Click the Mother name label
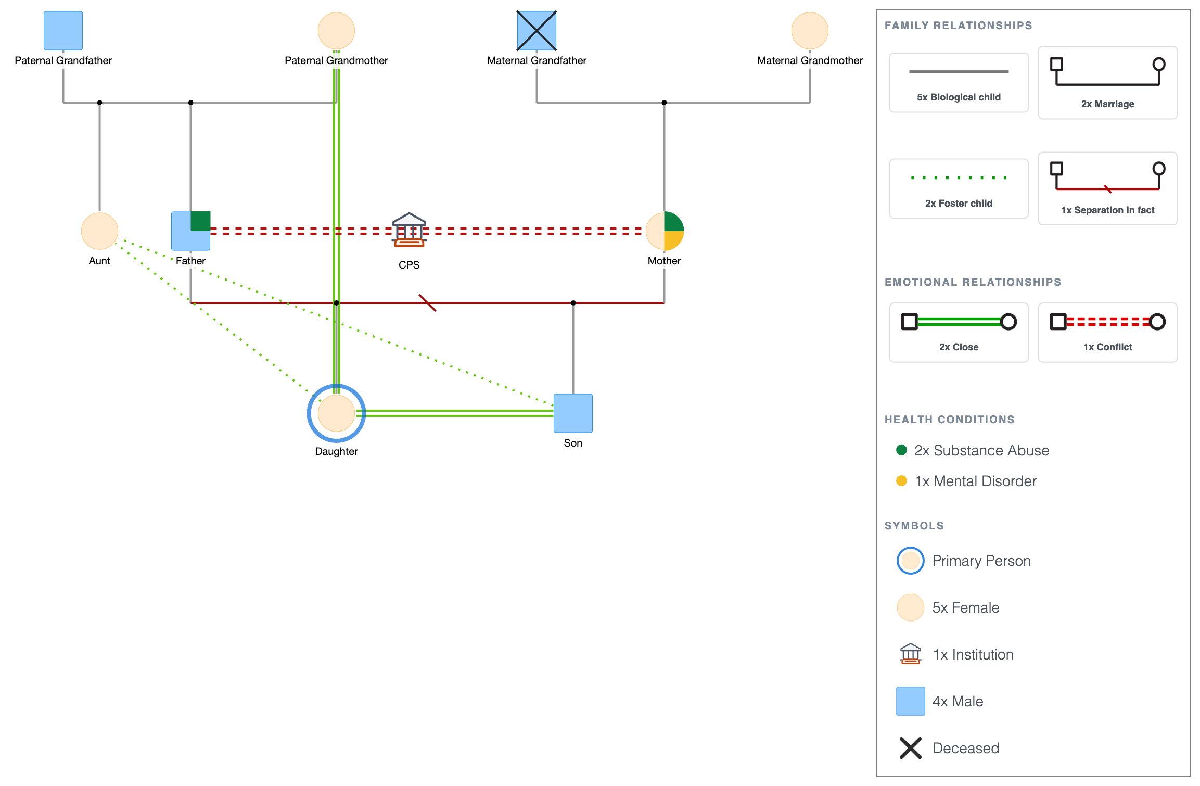 click(x=664, y=261)
